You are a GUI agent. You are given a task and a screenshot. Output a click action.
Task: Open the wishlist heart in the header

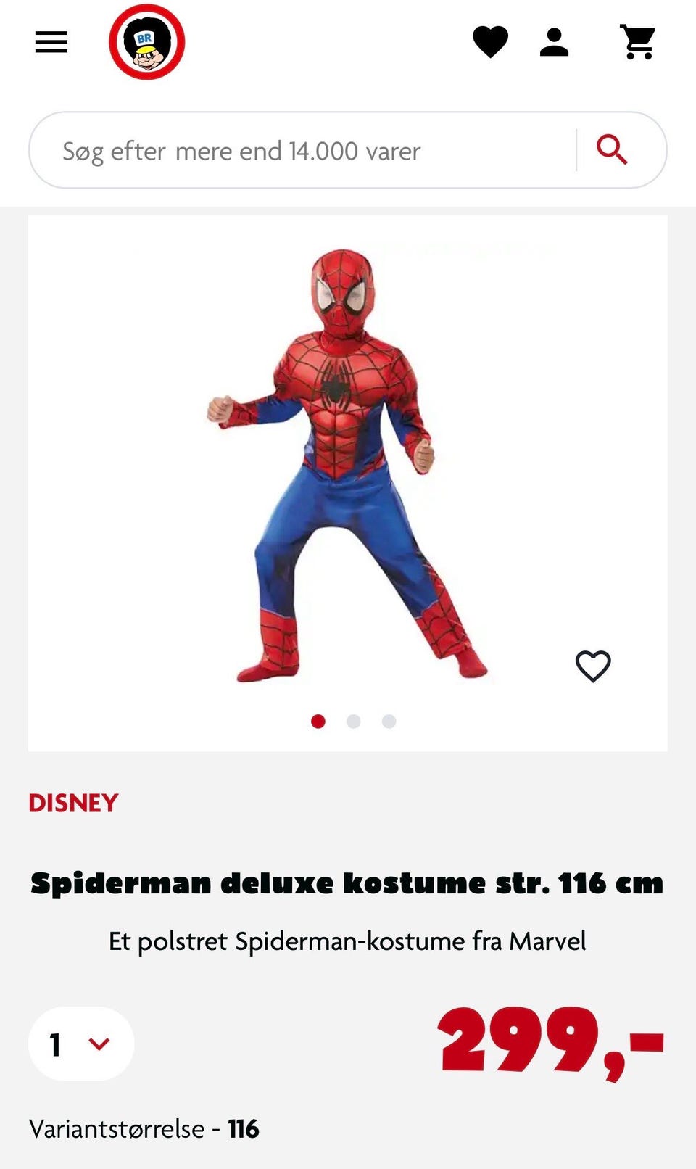(x=491, y=42)
